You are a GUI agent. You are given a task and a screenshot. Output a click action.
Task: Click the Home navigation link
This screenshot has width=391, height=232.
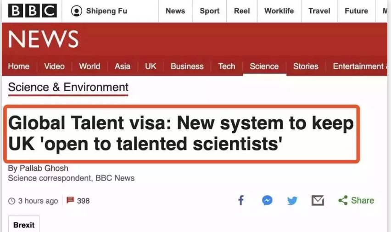19,66
